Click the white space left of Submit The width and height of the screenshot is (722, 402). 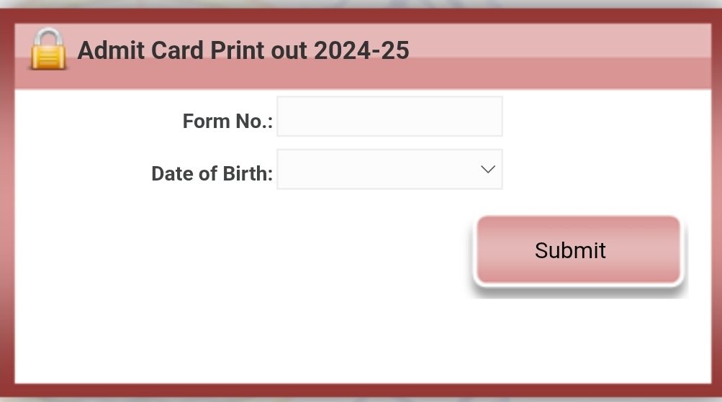(x=288, y=252)
